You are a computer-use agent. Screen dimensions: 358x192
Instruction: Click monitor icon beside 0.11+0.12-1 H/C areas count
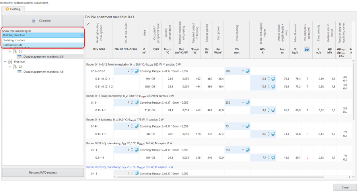(x=136, y=71)
